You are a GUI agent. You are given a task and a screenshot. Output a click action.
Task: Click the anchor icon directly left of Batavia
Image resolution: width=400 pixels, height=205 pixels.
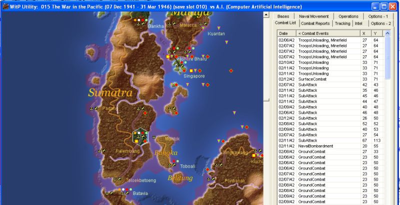122,193
